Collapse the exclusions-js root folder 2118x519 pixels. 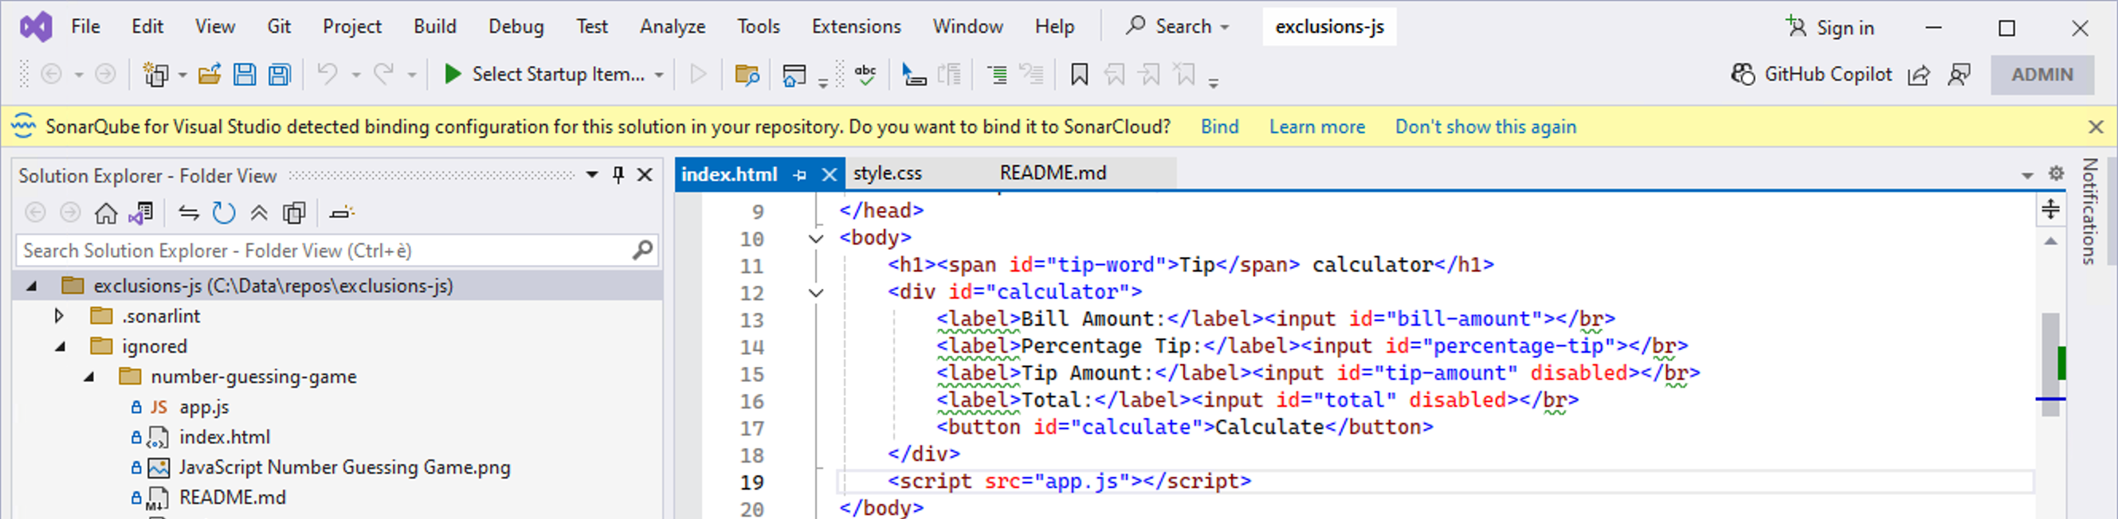click(x=32, y=286)
